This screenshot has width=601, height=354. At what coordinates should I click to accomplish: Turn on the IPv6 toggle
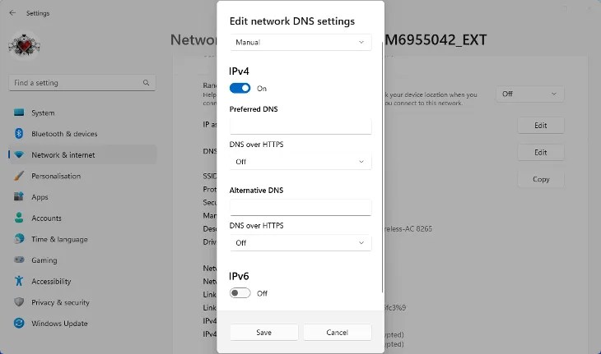(x=240, y=293)
